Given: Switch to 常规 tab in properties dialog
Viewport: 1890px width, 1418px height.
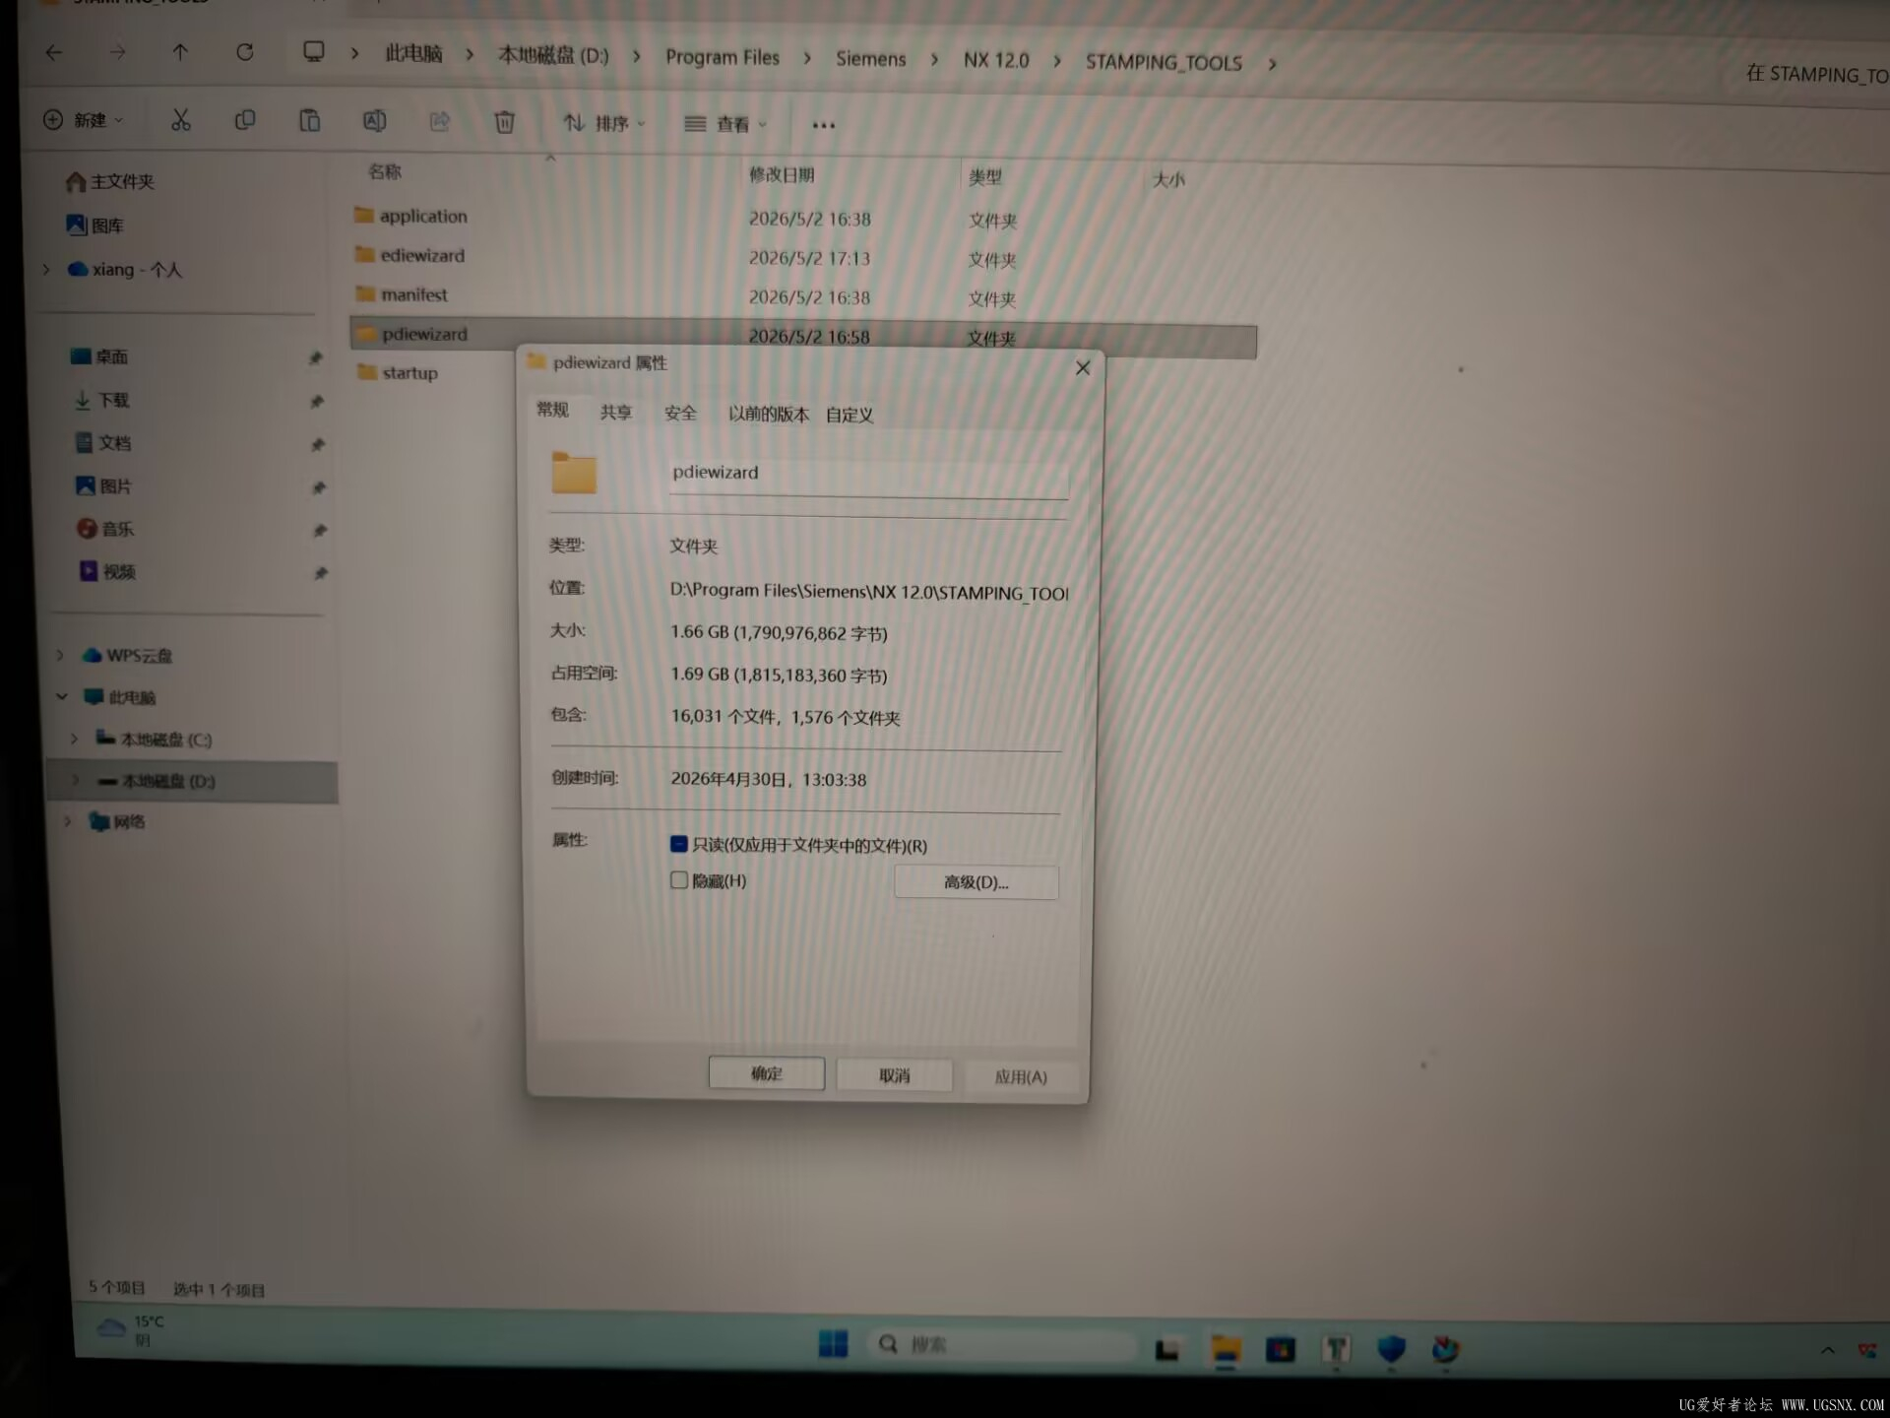Looking at the screenshot, I should pos(553,410).
